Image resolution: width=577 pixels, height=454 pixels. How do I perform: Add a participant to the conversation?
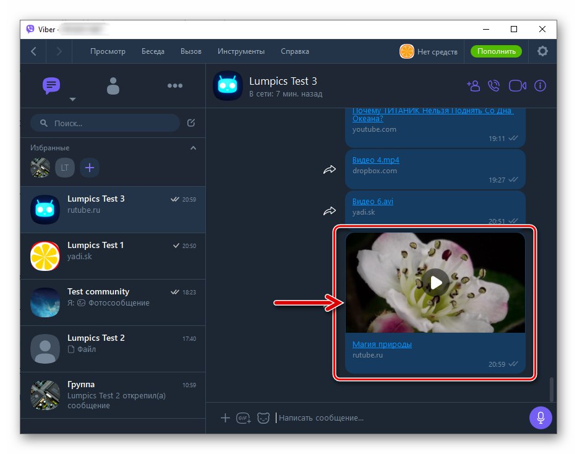pos(473,86)
